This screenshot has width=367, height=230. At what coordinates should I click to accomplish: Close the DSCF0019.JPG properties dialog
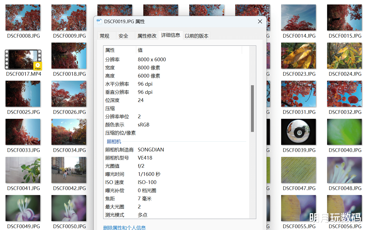tap(260, 22)
